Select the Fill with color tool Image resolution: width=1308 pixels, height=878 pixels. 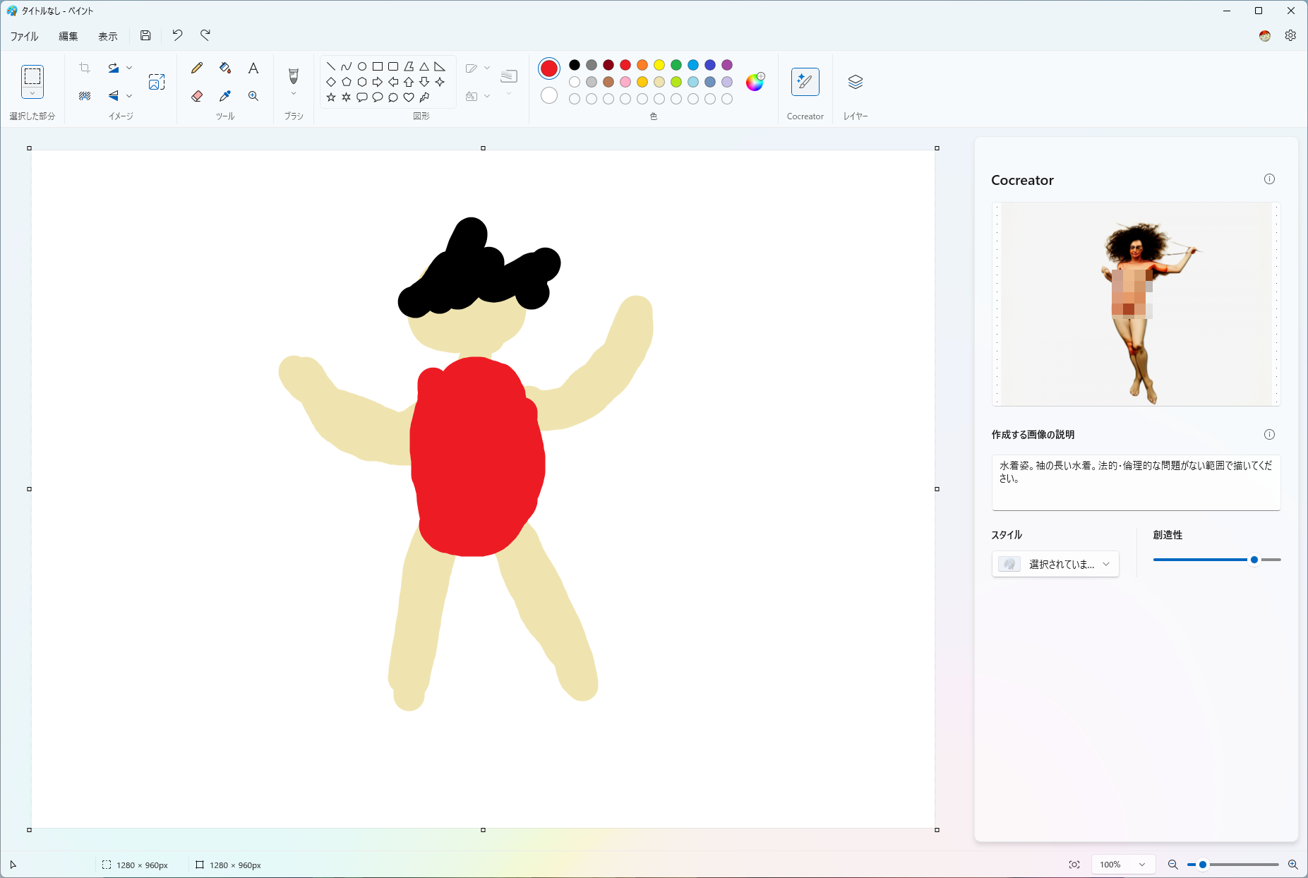224,68
